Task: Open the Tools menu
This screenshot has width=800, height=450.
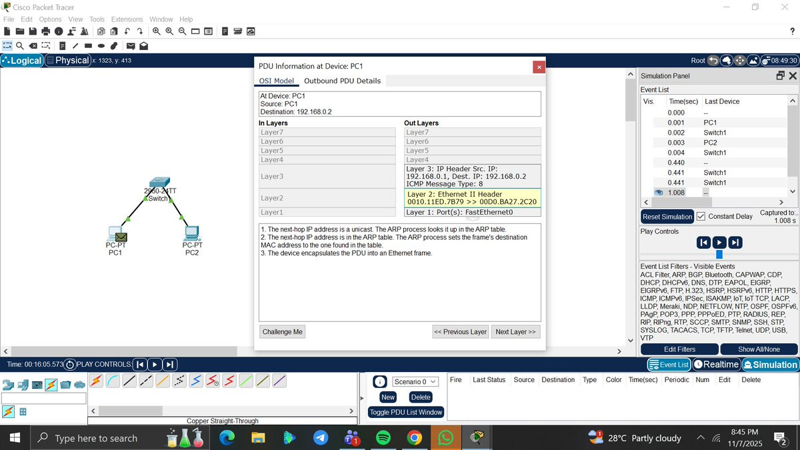Action: 97,19
